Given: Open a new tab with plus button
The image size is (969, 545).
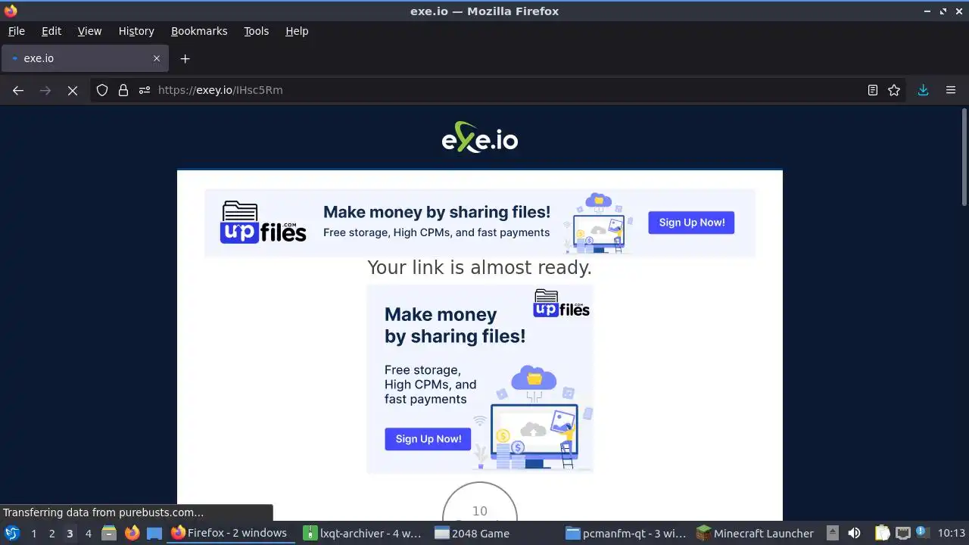Looking at the screenshot, I should (185, 58).
